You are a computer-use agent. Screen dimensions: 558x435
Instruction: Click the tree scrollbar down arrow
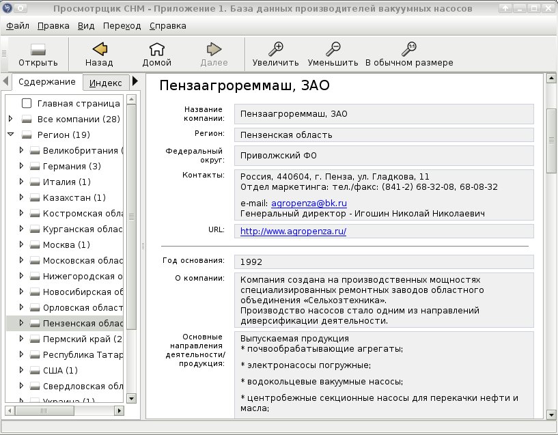click(x=131, y=398)
